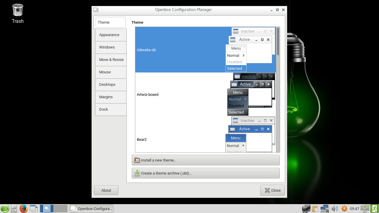The image size is (379, 213).
Task: Click Install a new theme button
Action: click(x=205, y=160)
